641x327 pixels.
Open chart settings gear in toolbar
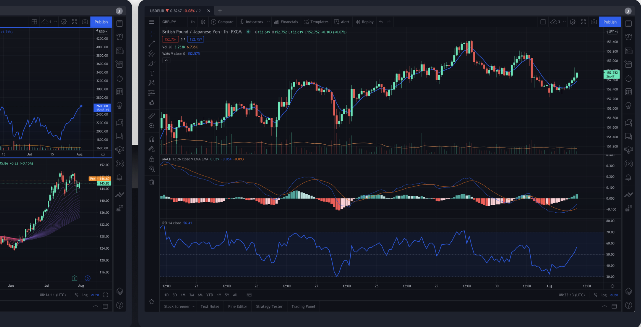[x=572, y=22]
